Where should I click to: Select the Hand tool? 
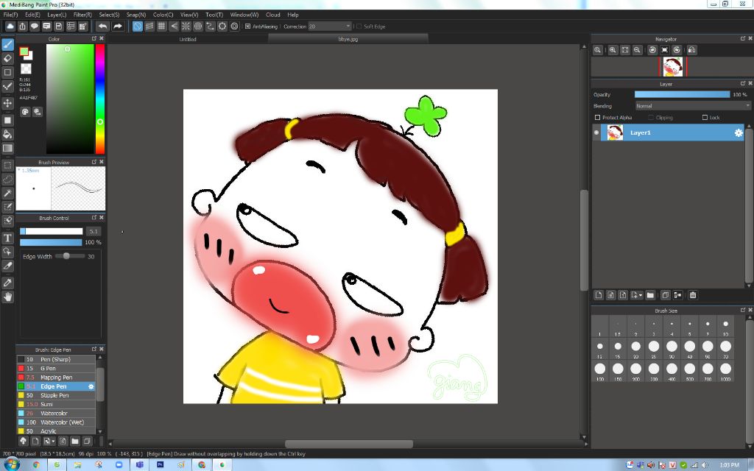tap(7, 297)
